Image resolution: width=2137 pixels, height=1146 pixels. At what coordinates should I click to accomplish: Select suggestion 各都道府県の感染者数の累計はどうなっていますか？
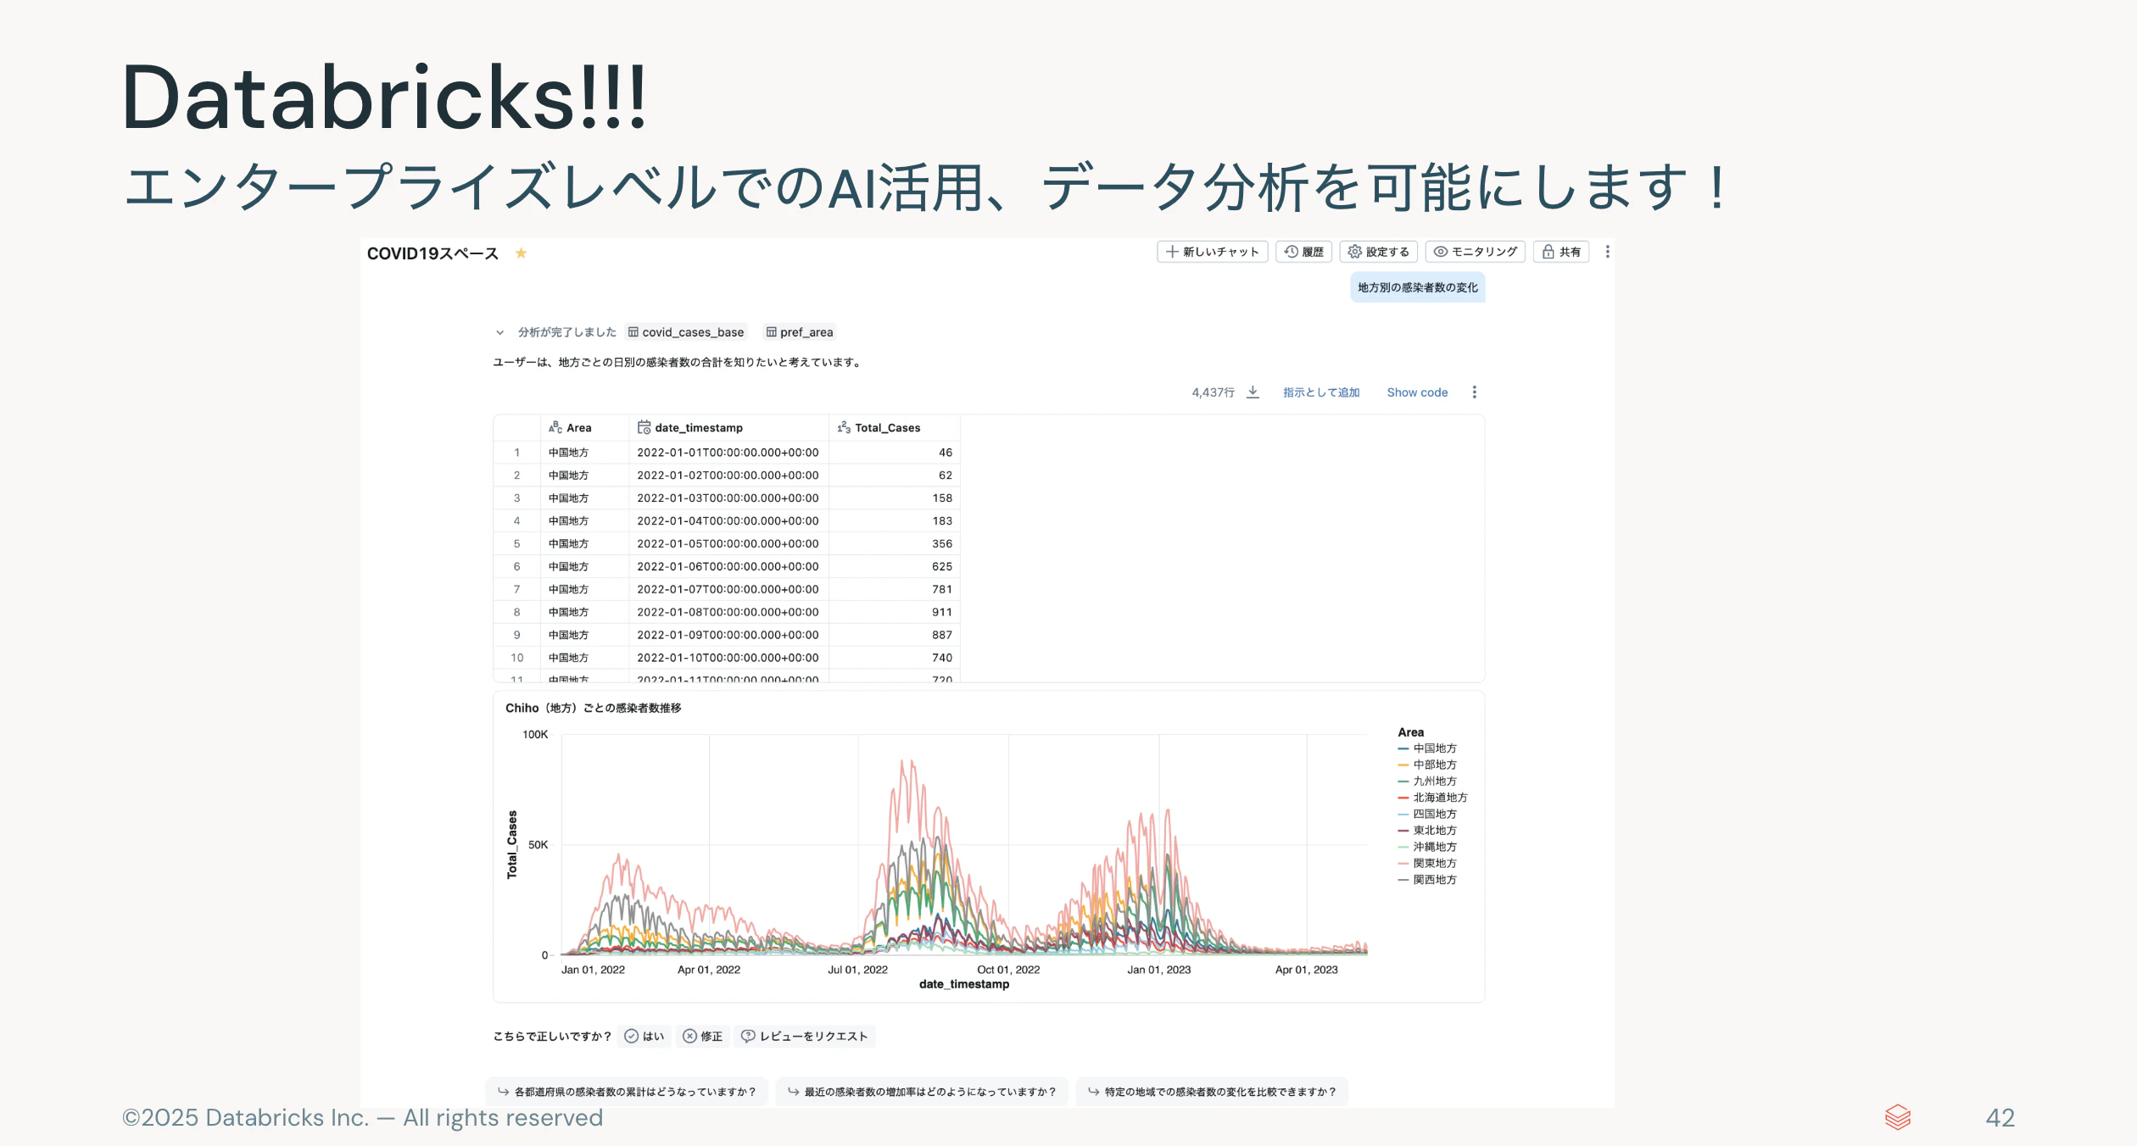pos(627,1092)
